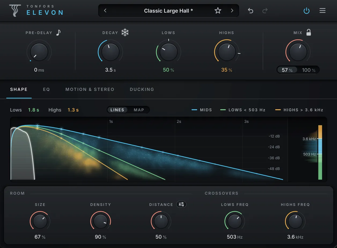Click the Lows Freq crossover knob

coord(235,221)
